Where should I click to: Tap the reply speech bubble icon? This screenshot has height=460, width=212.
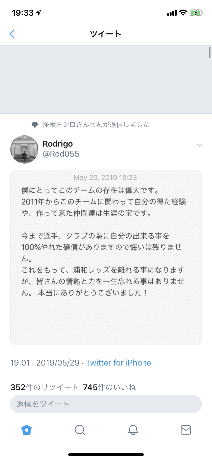(35, 125)
